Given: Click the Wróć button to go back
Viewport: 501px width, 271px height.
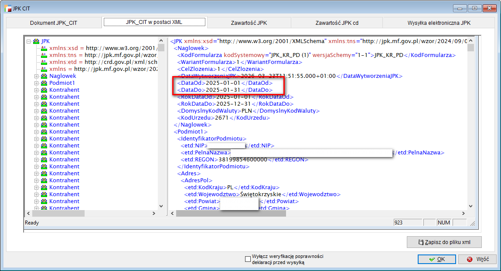Looking at the screenshot, I should coord(477,259).
